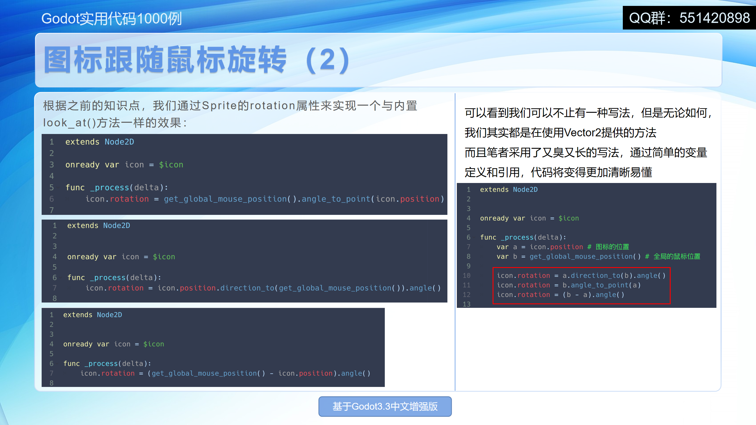This screenshot has width=756, height=425.
Task: Click the onready var icon line numbered 3
Action: [x=124, y=165]
